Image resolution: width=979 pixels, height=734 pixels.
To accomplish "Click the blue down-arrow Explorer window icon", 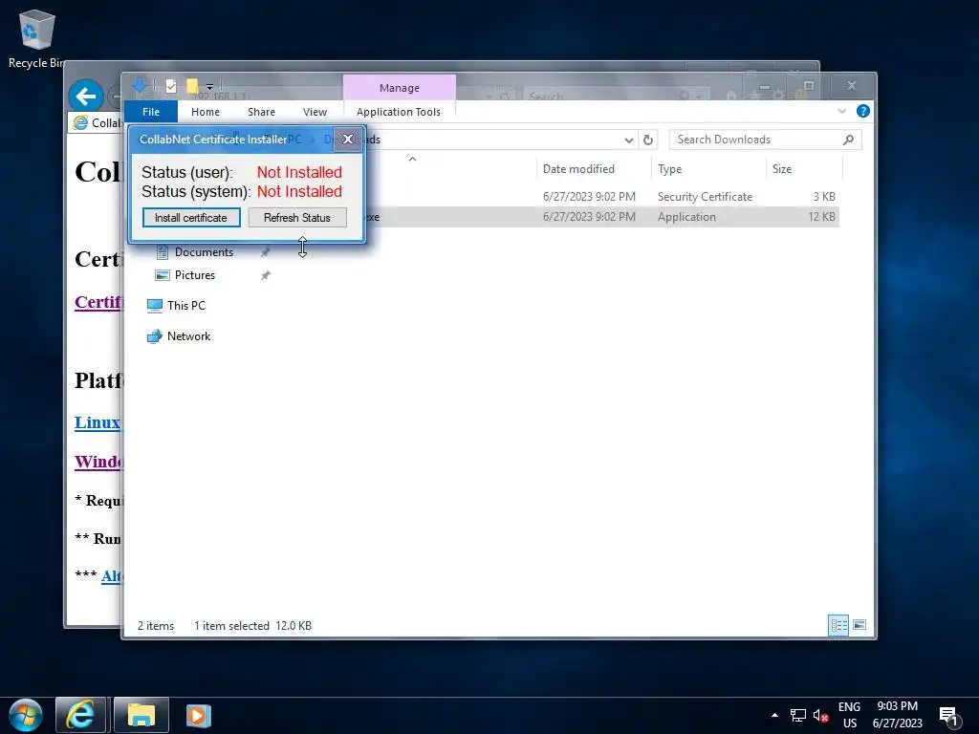I will [140, 85].
